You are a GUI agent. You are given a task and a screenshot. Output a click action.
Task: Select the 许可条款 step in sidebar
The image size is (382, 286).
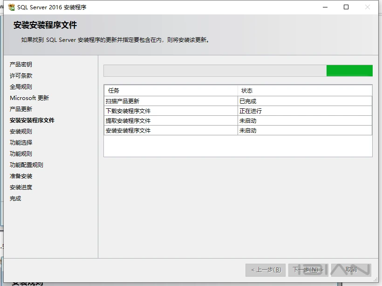coord(21,76)
